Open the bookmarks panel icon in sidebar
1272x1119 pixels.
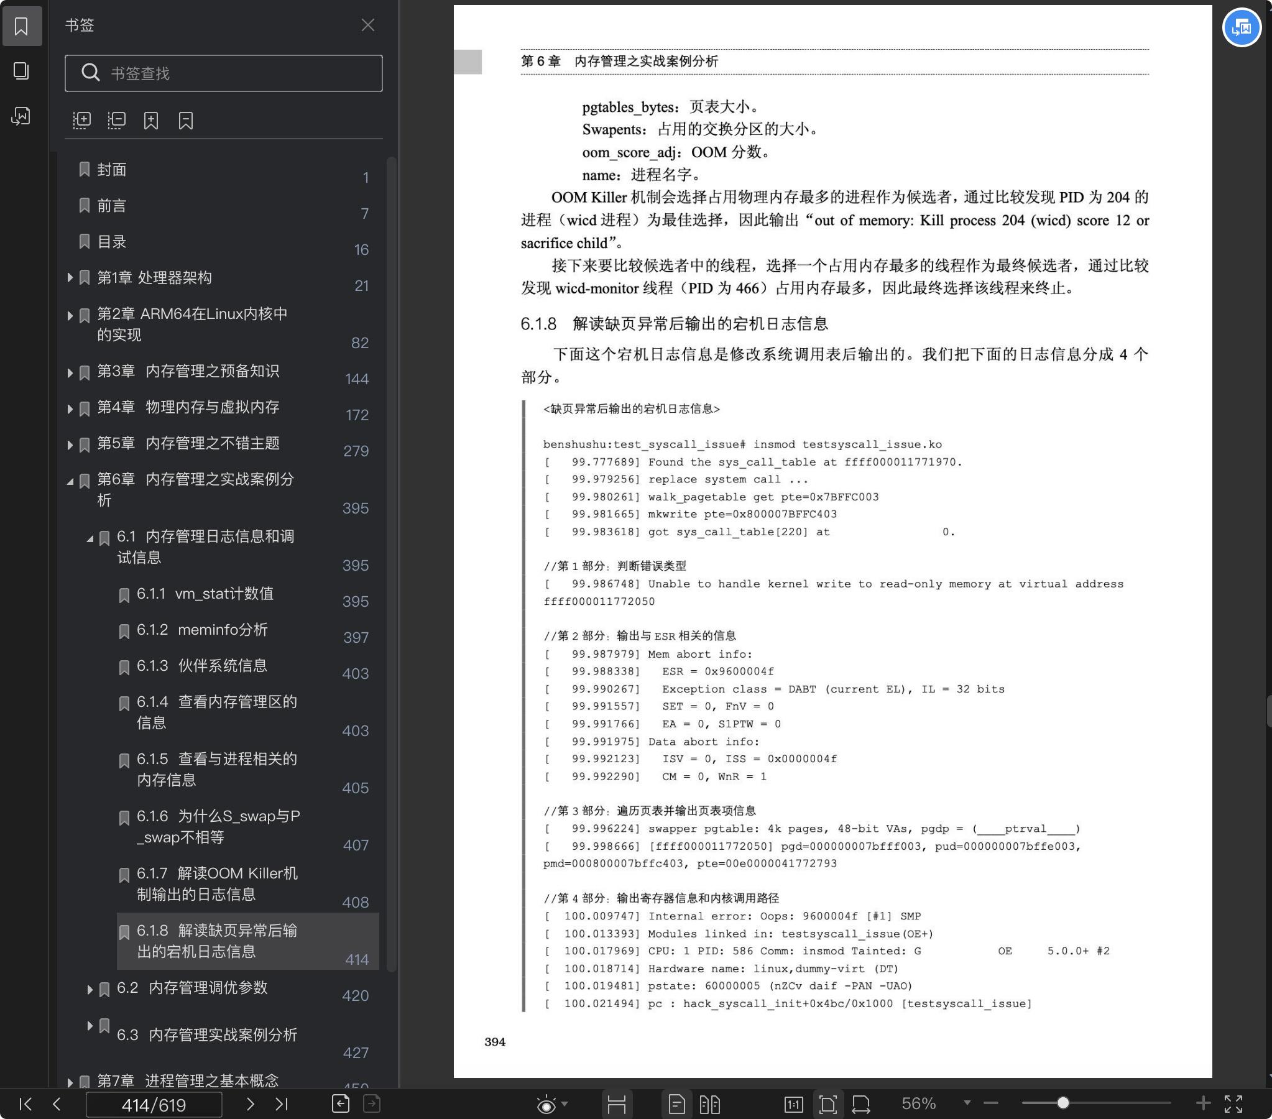pos(22,26)
